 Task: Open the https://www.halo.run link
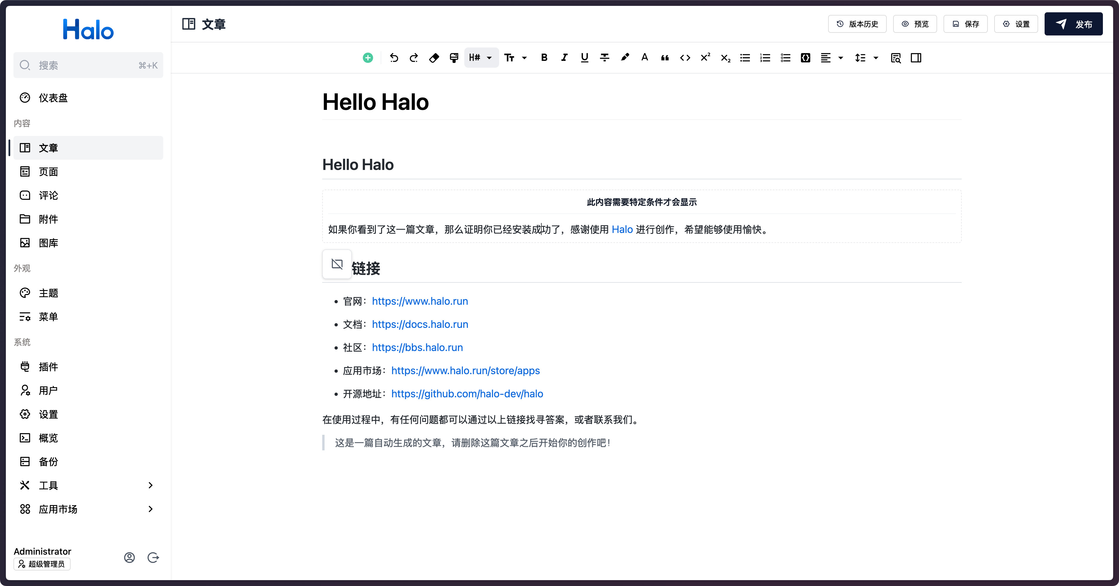tap(419, 301)
